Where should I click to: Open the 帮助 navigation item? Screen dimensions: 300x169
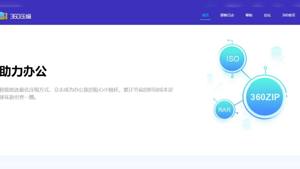click(249, 15)
